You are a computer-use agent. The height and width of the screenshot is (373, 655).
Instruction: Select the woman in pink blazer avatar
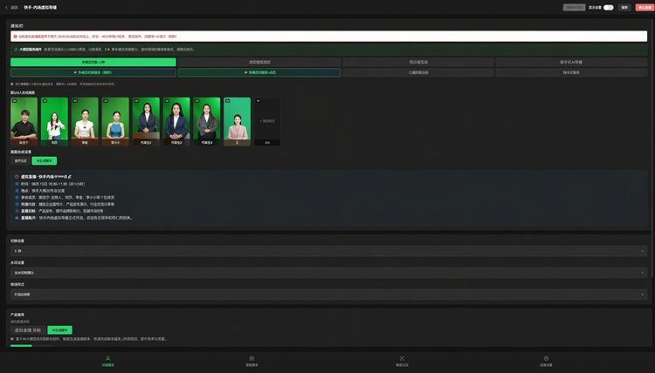pyautogui.click(x=238, y=122)
